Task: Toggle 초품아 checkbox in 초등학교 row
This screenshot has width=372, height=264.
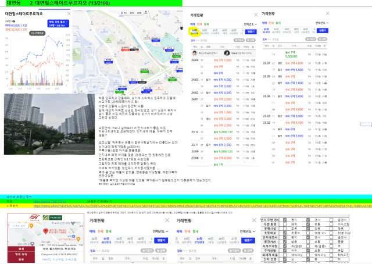Action: pos(285,233)
